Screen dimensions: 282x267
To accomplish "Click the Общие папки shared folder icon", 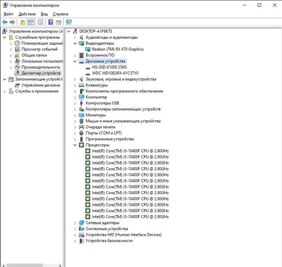I will [17, 55].
